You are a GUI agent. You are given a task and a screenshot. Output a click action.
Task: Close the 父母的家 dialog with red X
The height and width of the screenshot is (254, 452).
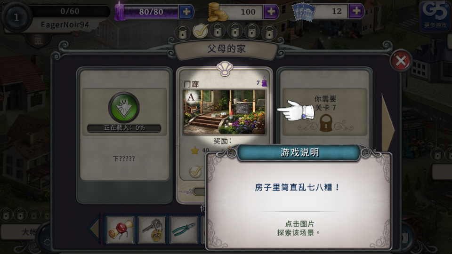(x=401, y=61)
